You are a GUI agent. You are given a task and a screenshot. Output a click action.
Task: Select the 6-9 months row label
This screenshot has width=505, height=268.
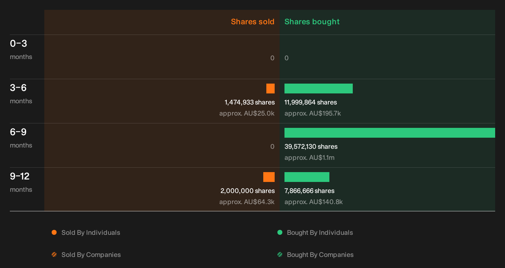point(21,138)
